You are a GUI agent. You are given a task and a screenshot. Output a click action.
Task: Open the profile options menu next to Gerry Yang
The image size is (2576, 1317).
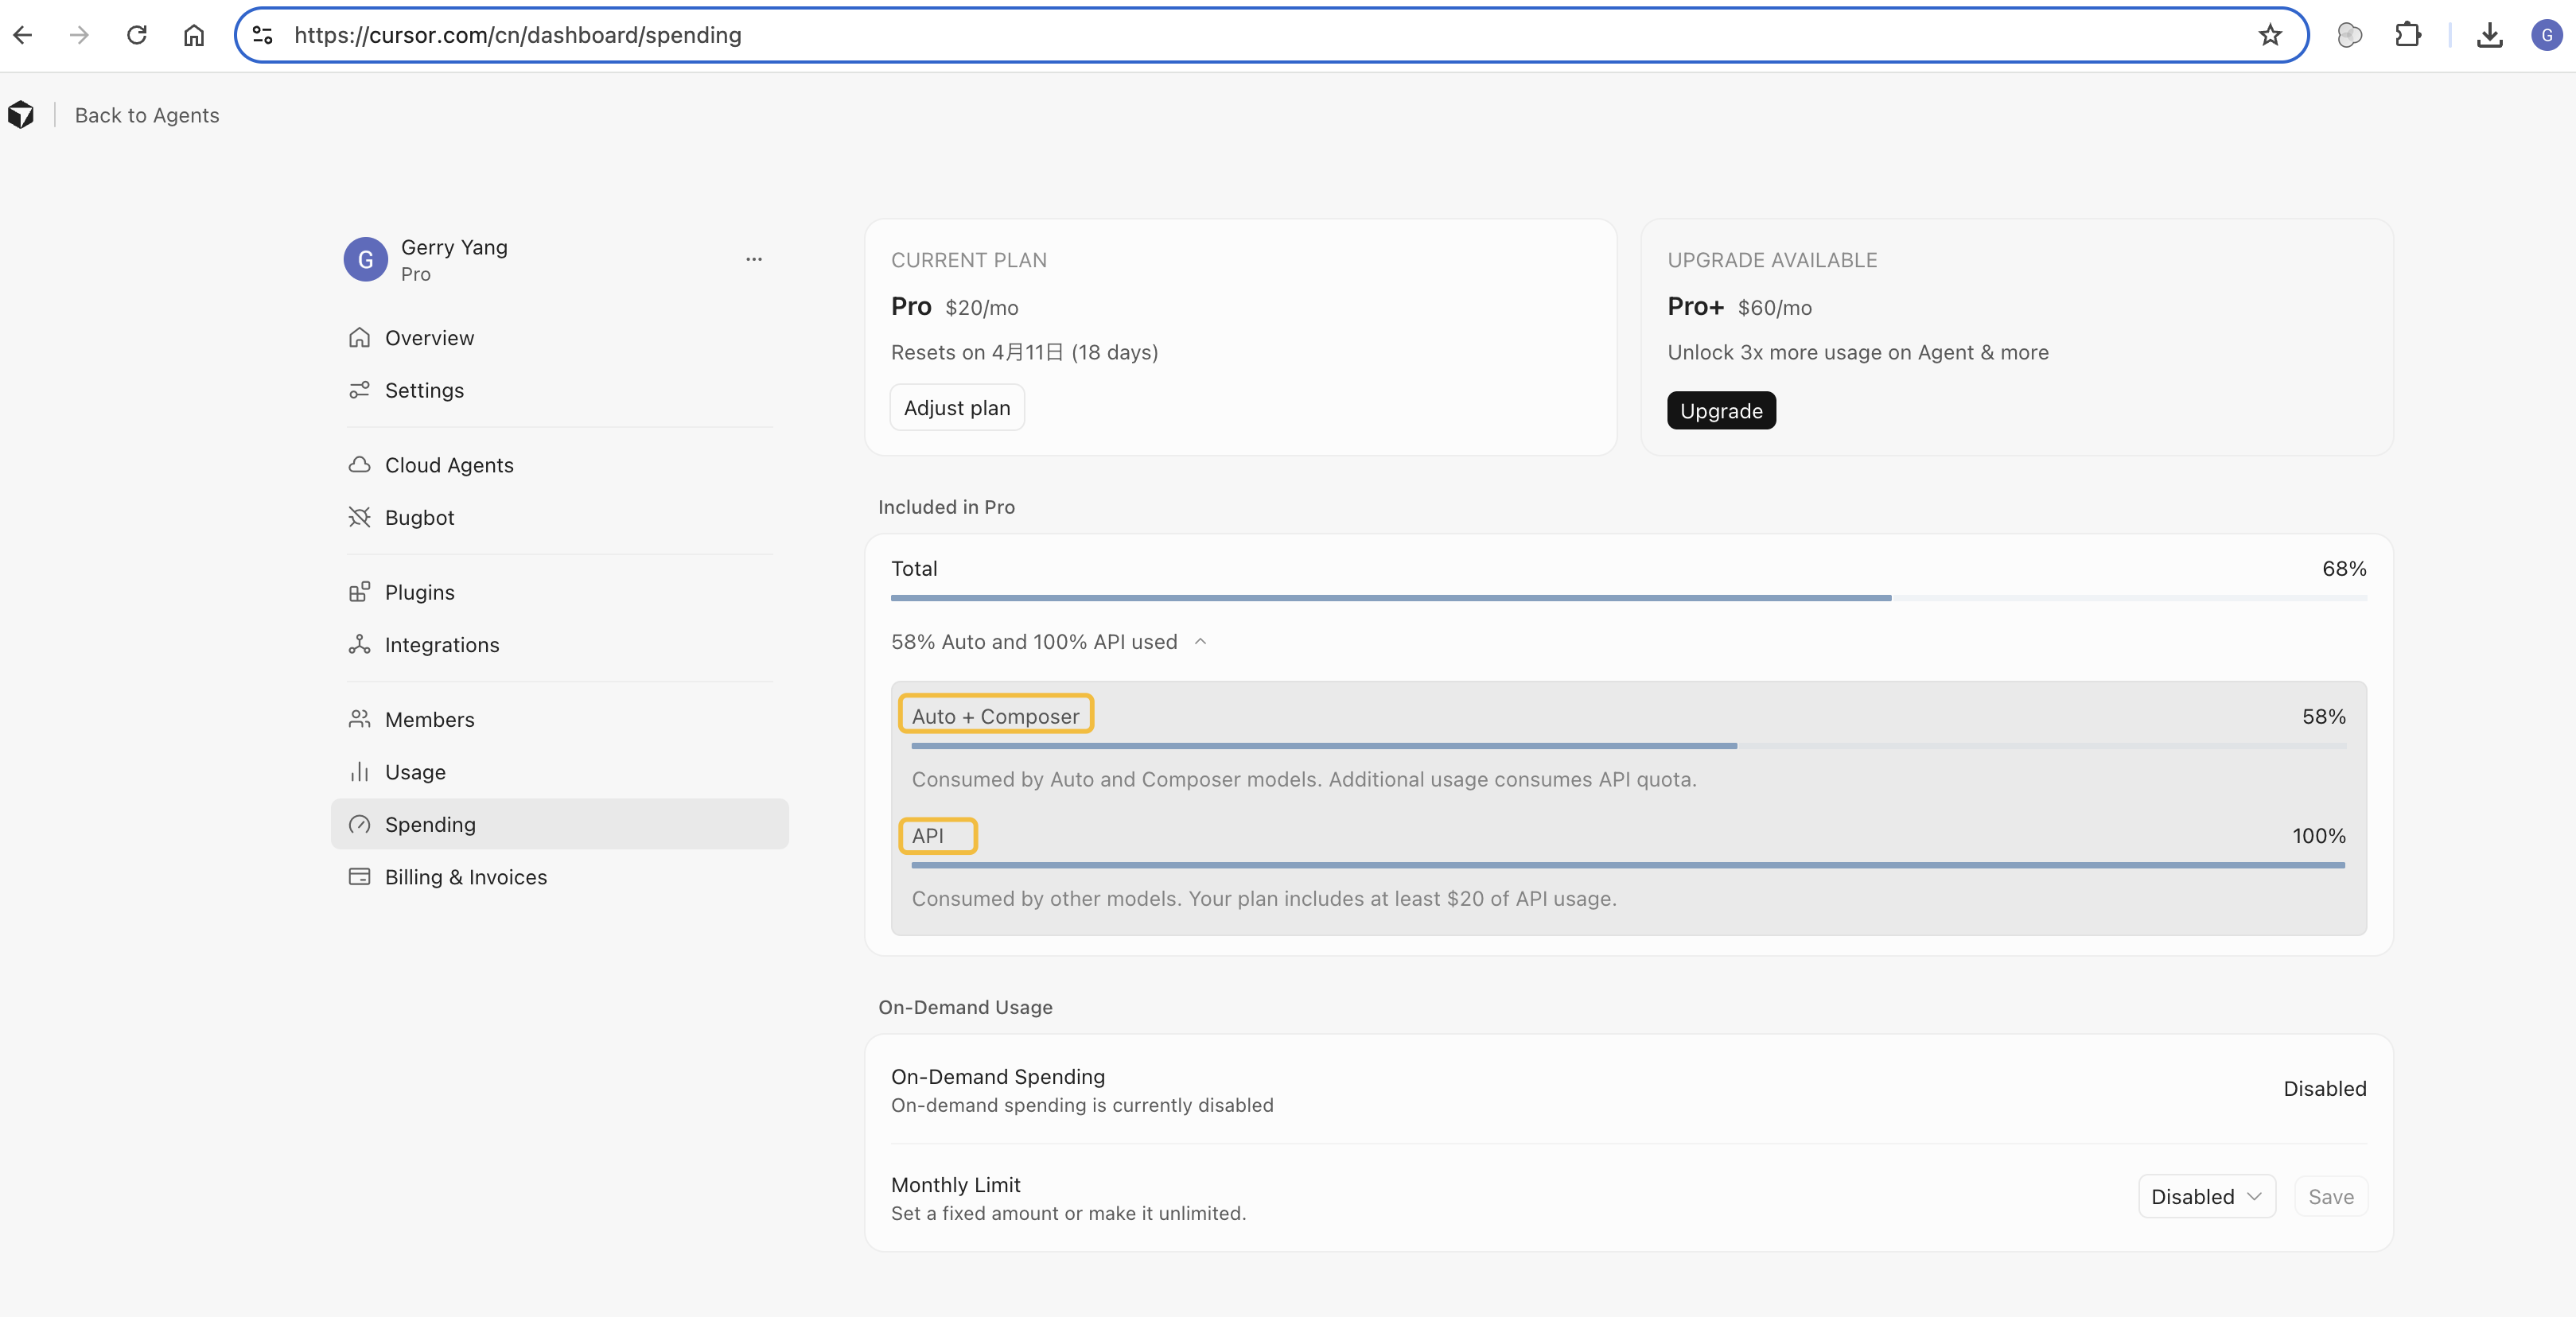pos(753,259)
